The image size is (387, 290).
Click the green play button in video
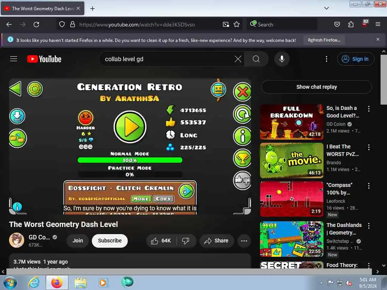coord(130,127)
